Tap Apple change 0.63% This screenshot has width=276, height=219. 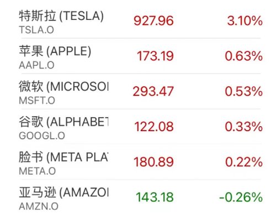pyautogui.click(x=244, y=56)
